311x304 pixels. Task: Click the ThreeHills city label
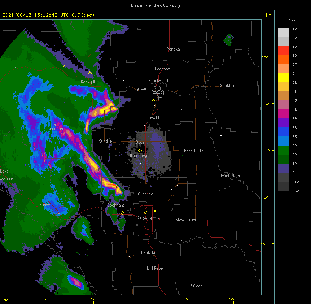coord(193,151)
